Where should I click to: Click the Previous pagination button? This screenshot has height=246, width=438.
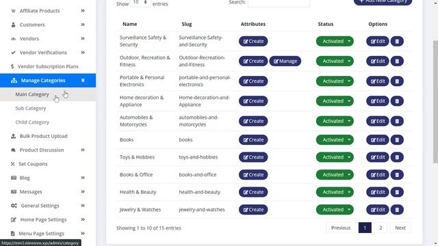[341, 228]
